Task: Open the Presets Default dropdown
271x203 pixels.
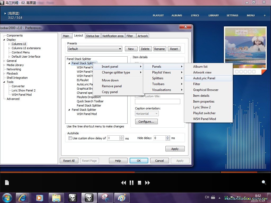Action: (95, 49)
